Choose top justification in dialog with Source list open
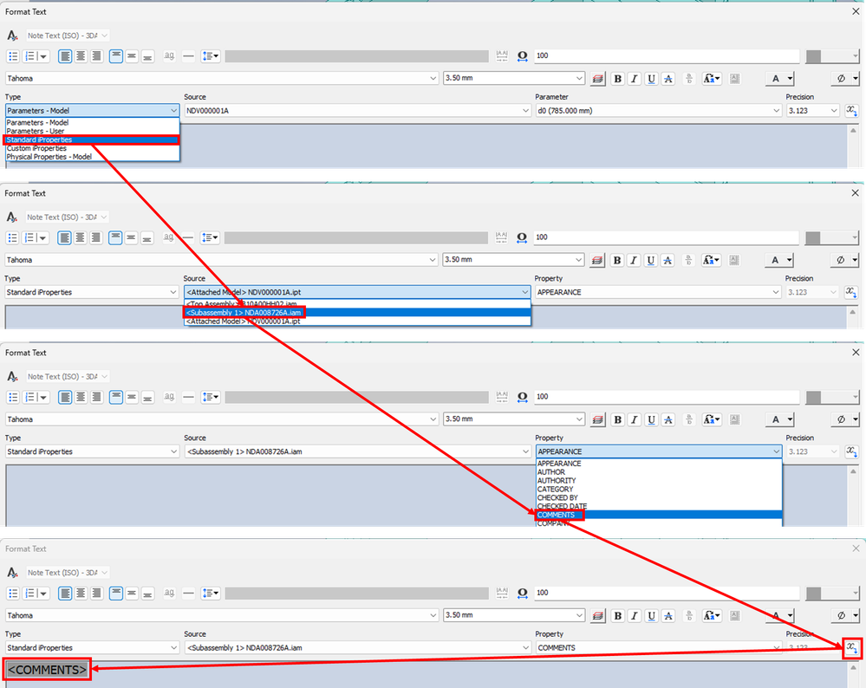 tap(115, 237)
